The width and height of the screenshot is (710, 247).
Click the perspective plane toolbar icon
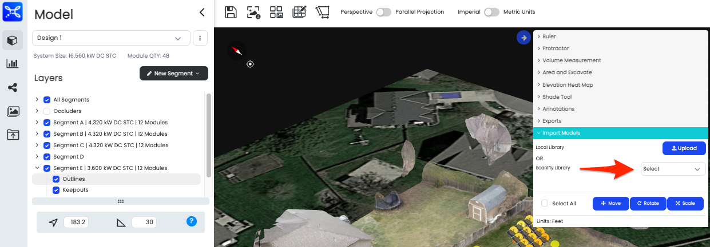coord(323,12)
